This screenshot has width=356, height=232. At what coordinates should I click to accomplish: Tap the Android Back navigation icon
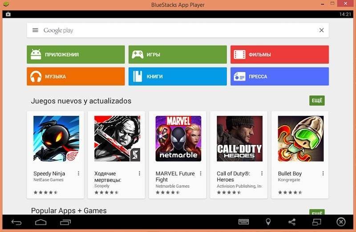pos(16,222)
